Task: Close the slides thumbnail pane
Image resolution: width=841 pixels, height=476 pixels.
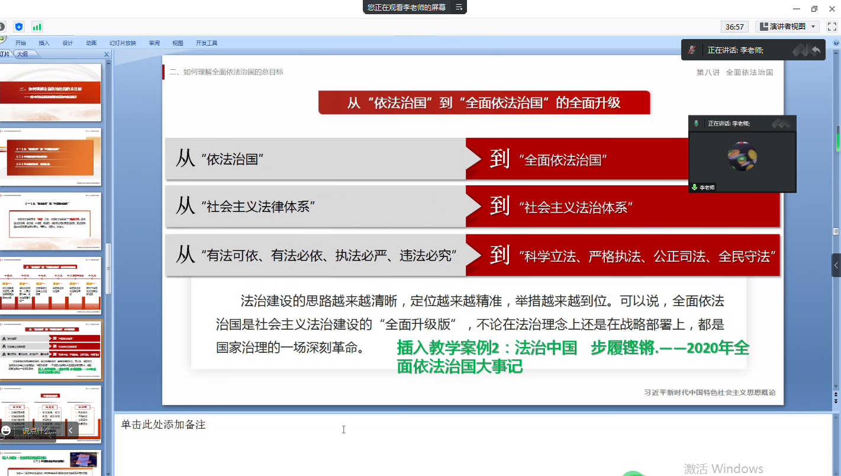Action: [107, 54]
